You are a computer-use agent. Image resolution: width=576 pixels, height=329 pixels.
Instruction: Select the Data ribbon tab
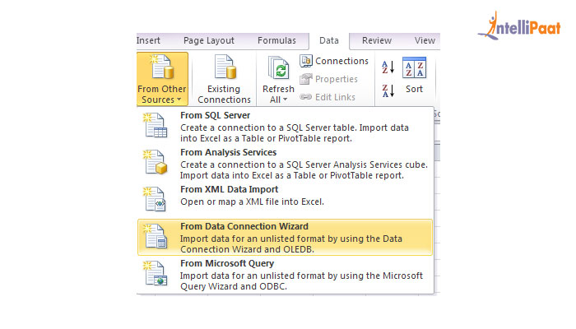click(329, 40)
